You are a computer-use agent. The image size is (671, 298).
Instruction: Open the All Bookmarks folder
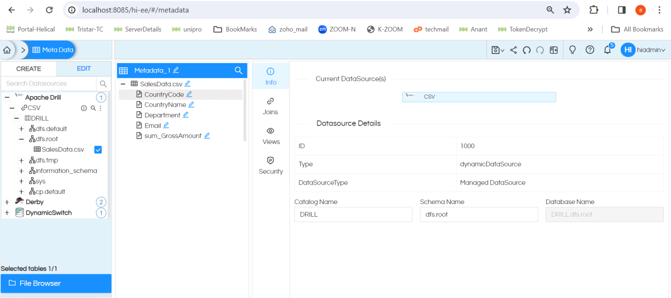pyautogui.click(x=637, y=29)
